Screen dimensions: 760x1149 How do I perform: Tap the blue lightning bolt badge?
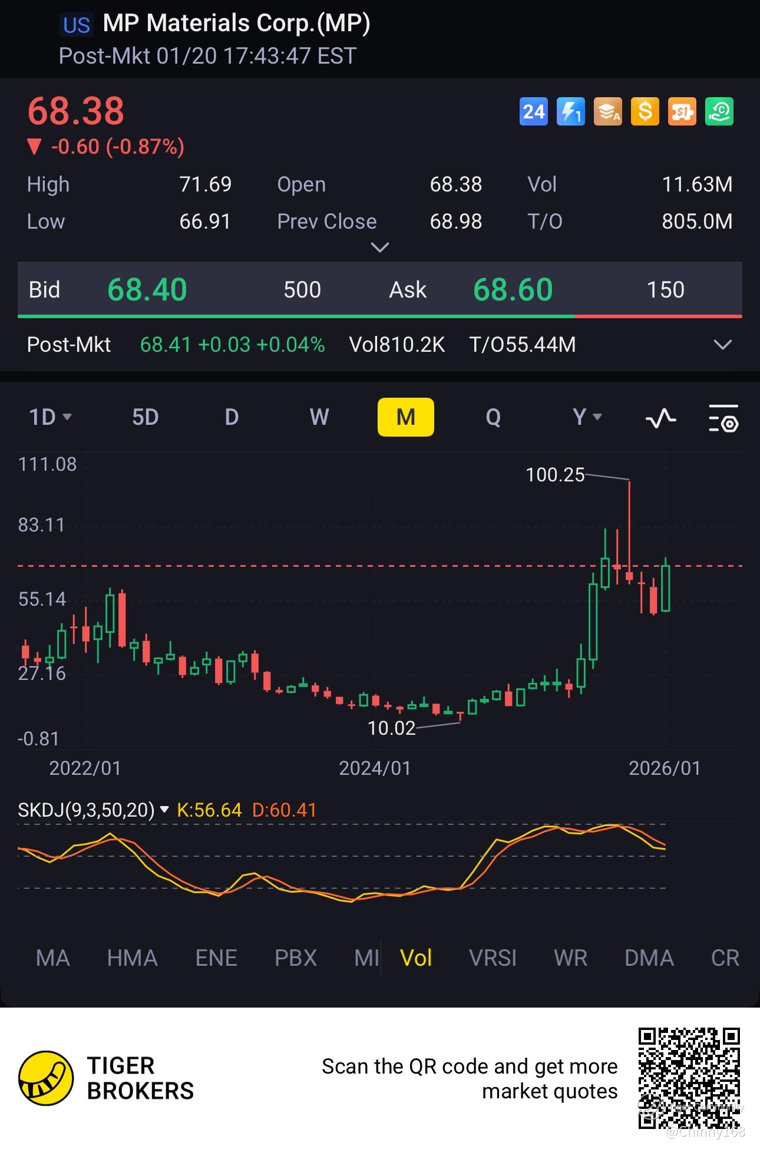[x=571, y=111]
